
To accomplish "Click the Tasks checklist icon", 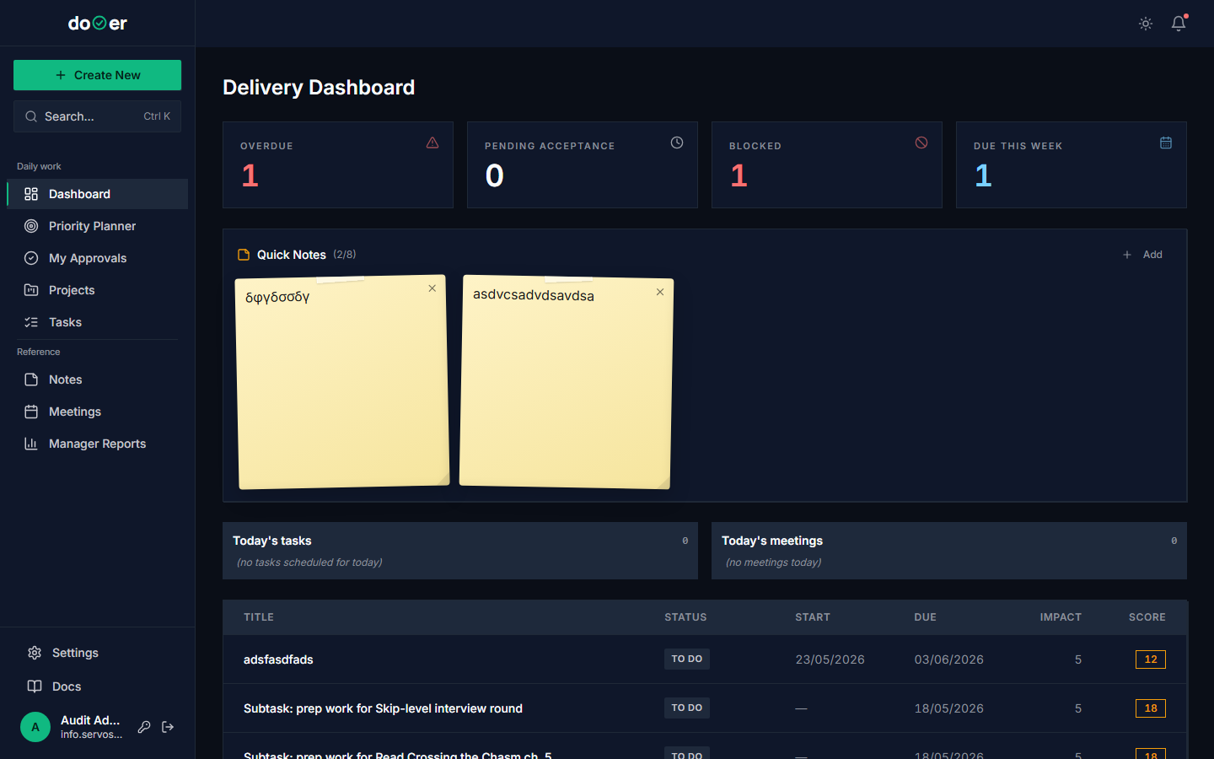I will (31, 322).
